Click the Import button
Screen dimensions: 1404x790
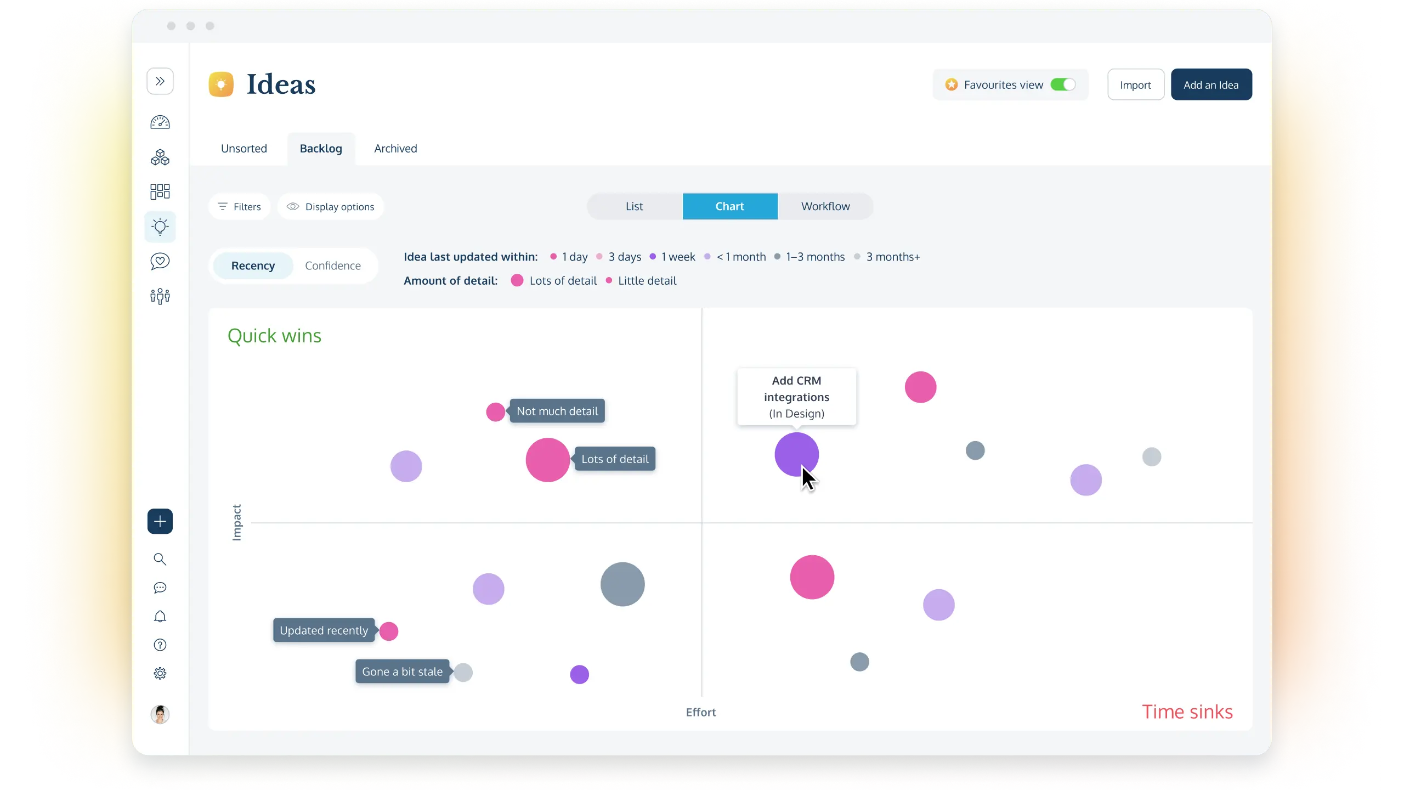coord(1135,84)
